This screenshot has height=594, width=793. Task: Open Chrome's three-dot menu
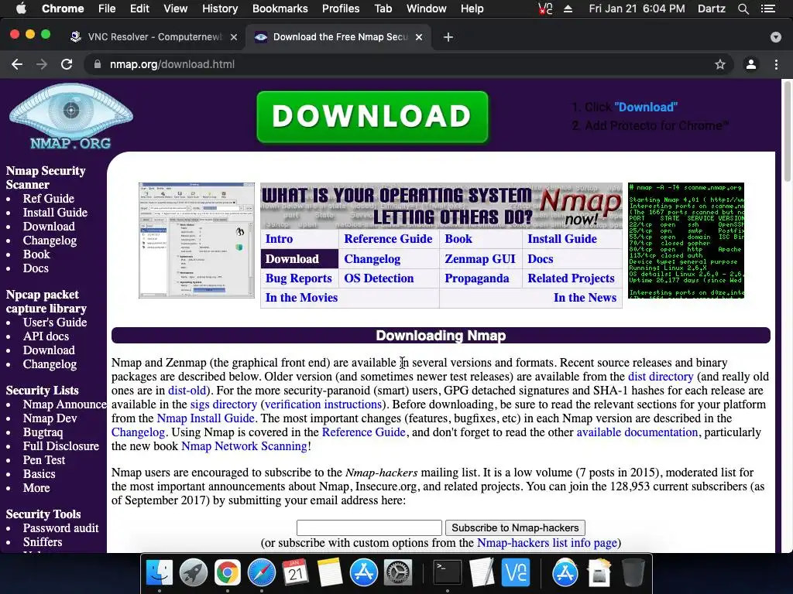click(x=776, y=64)
